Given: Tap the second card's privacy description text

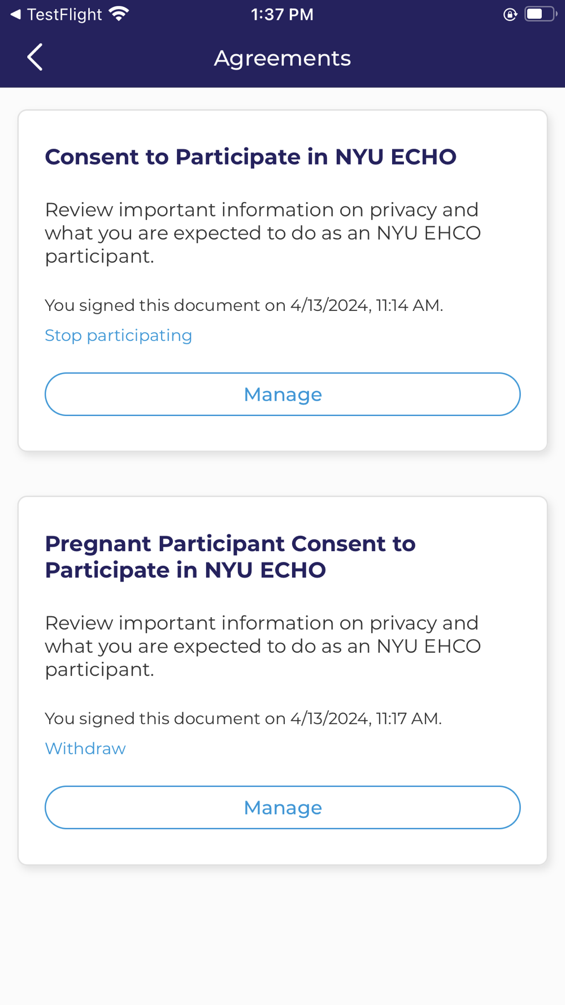Looking at the screenshot, I should [263, 646].
